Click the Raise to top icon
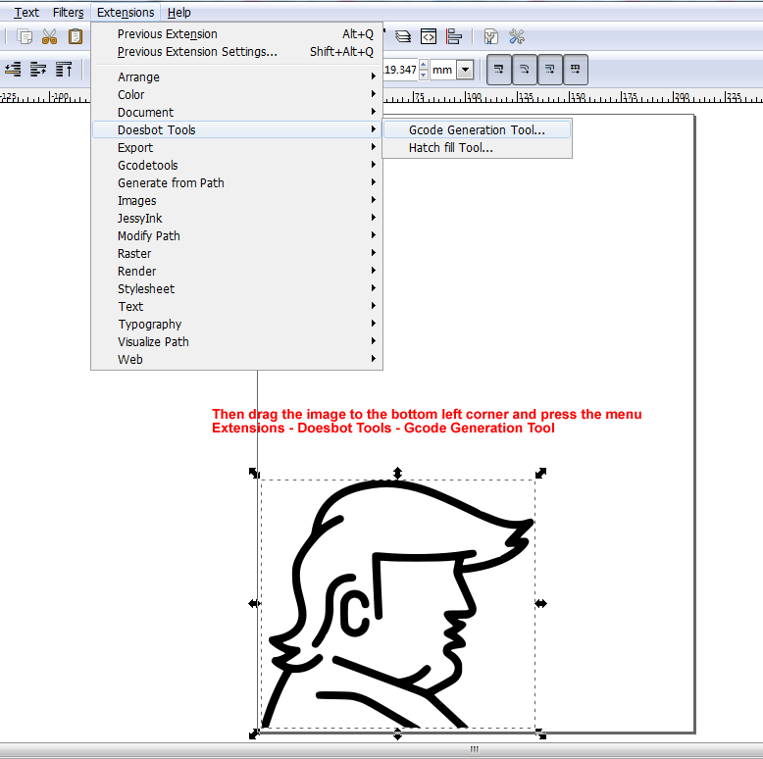 tap(64, 70)
